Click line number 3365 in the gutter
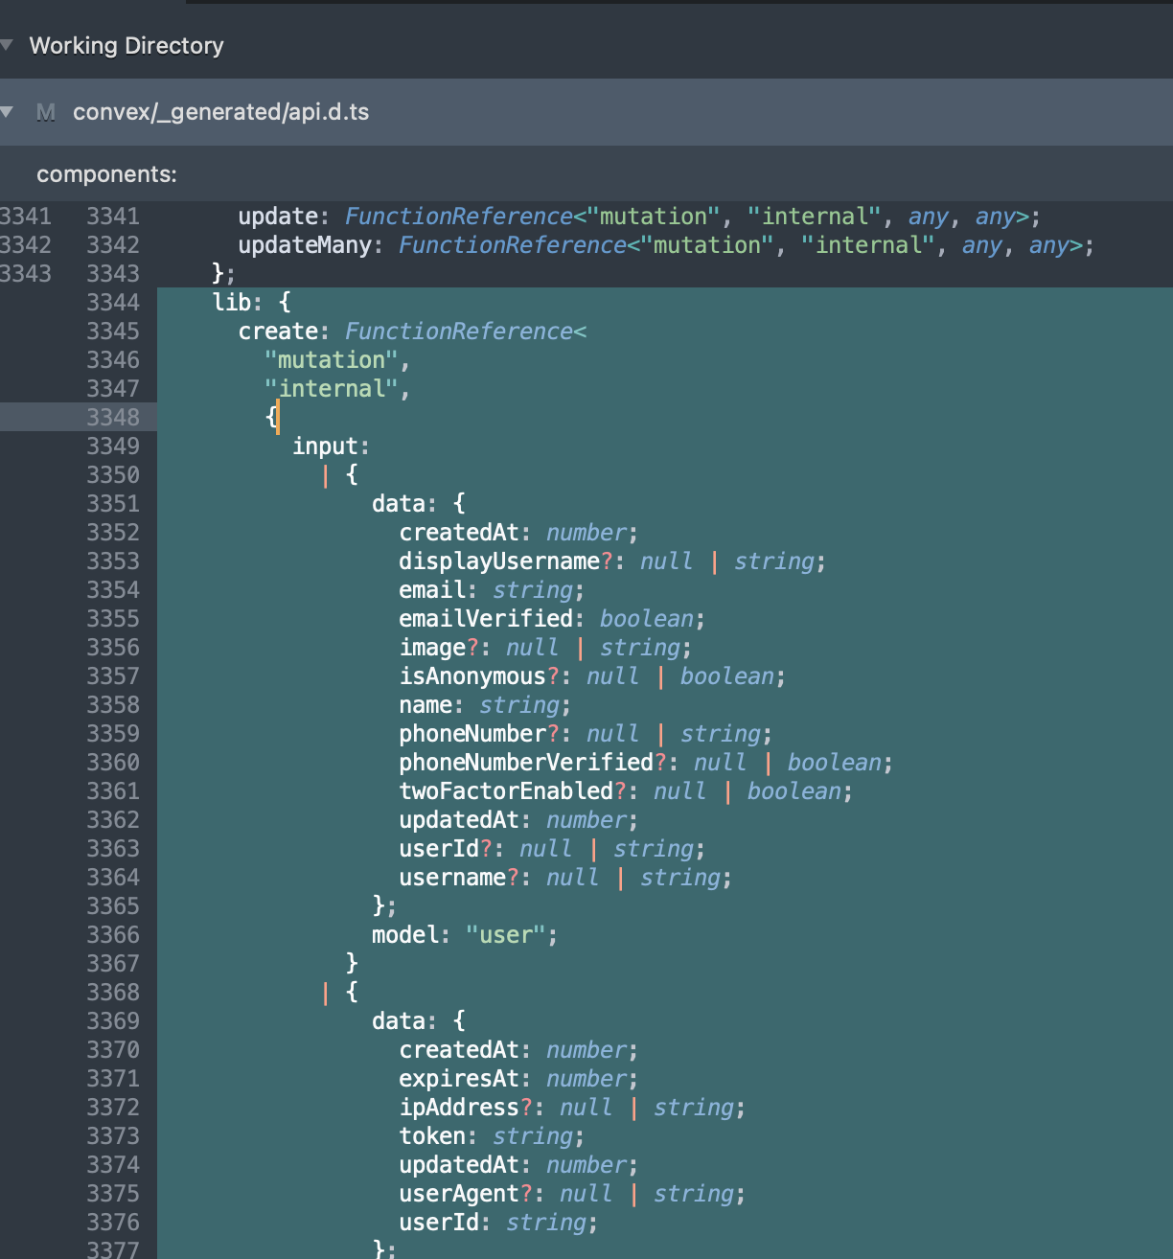Screen dimensions: 1173x1259 (x=113, y=906)
